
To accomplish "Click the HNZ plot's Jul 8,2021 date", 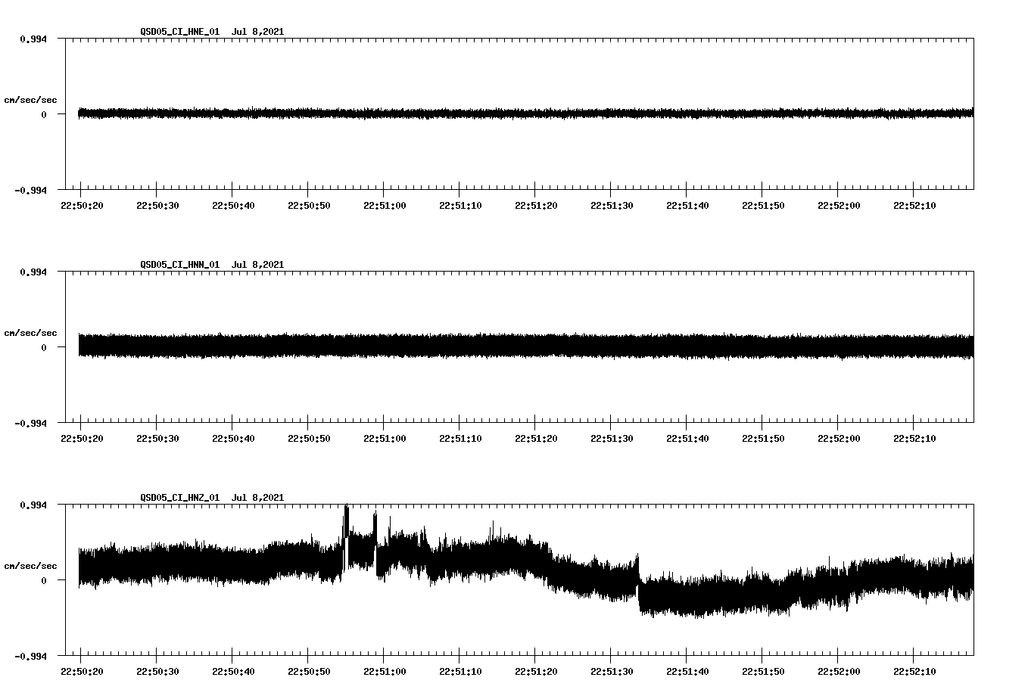I will tap(257, 498).
